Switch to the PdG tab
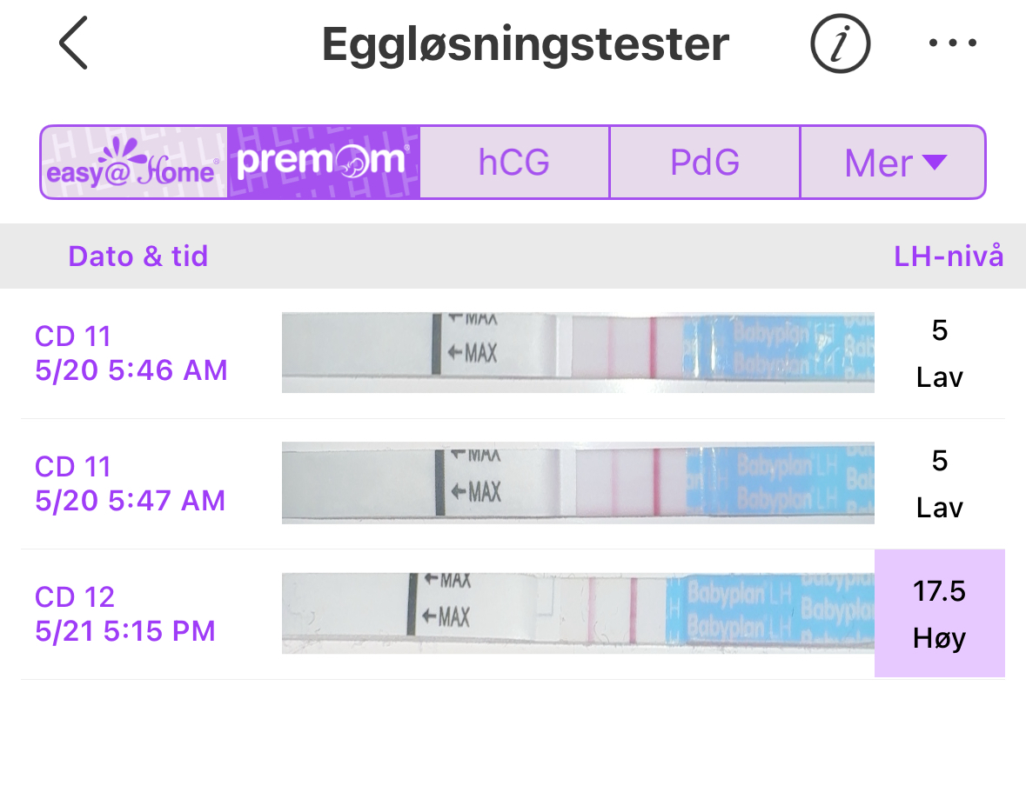This screenshot has height=799, width=1026. pos(705,163)
